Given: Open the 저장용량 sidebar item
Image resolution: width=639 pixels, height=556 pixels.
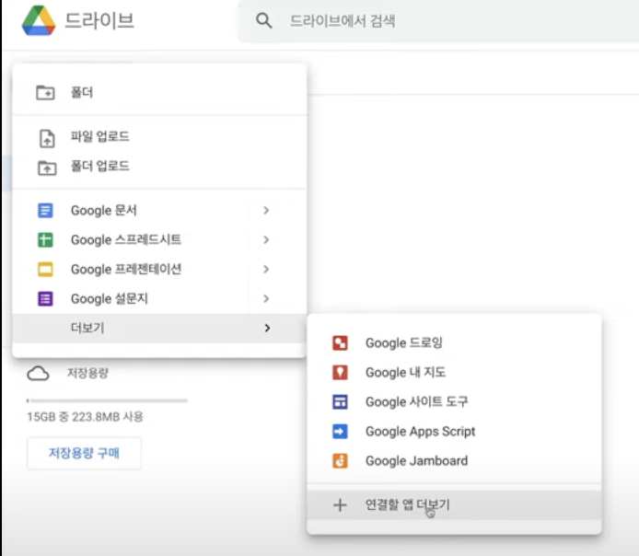Looking at the screenshot, I should click(x=87, y=373).
